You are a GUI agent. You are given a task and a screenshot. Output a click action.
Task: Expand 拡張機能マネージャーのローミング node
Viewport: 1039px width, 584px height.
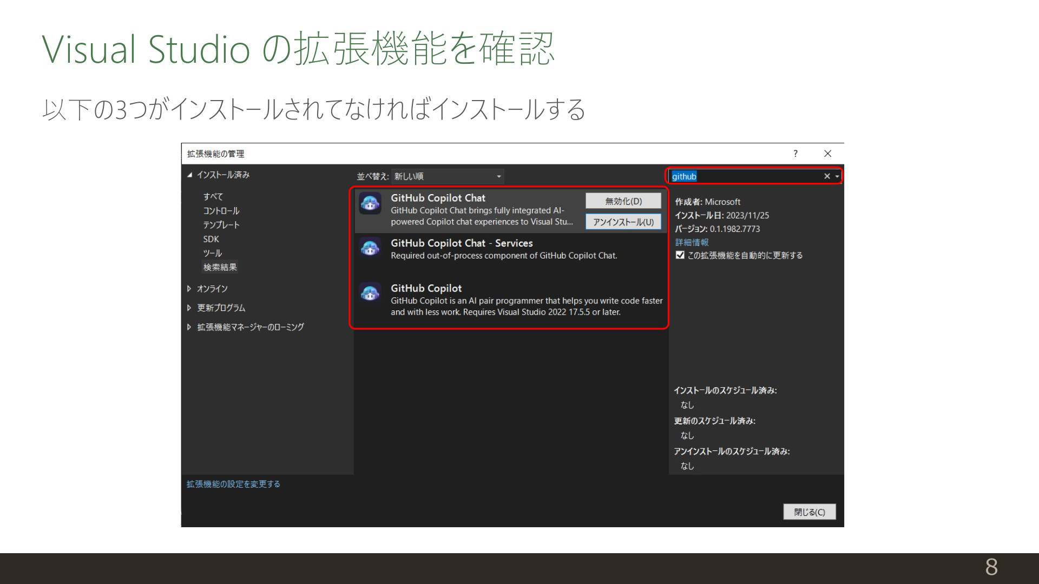pyautogui.click(x=189, y=327)
